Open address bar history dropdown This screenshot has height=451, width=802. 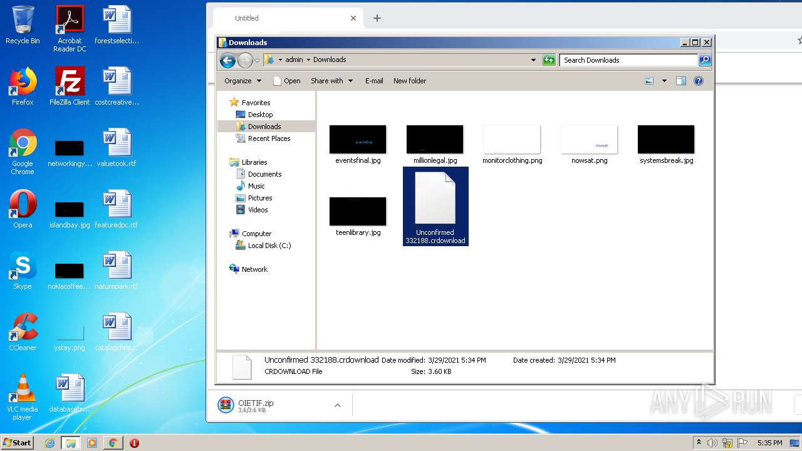(533, 60)
